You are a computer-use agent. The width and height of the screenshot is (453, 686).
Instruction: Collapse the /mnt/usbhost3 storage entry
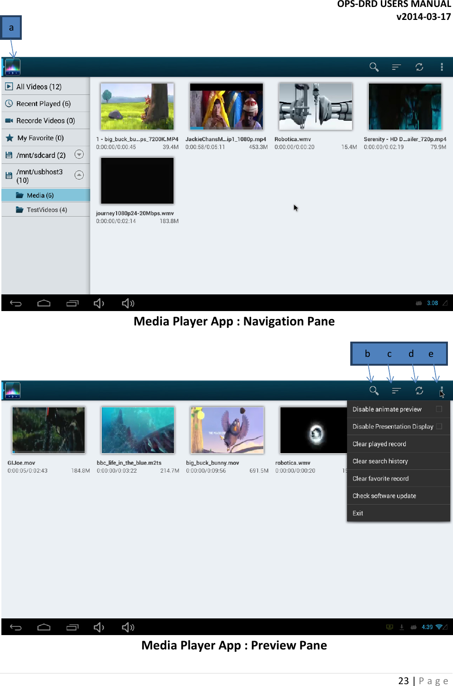(x=79, y=175)
